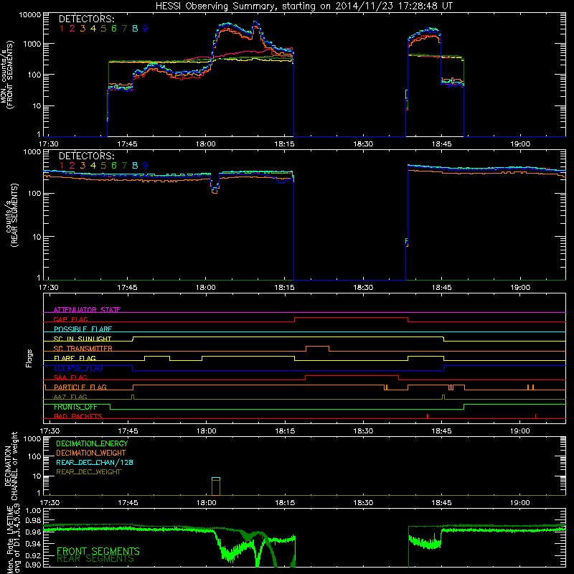The image size is (574, 574).
Task: Select red detector 1 in front segments legend
Action: click(62, 29)
